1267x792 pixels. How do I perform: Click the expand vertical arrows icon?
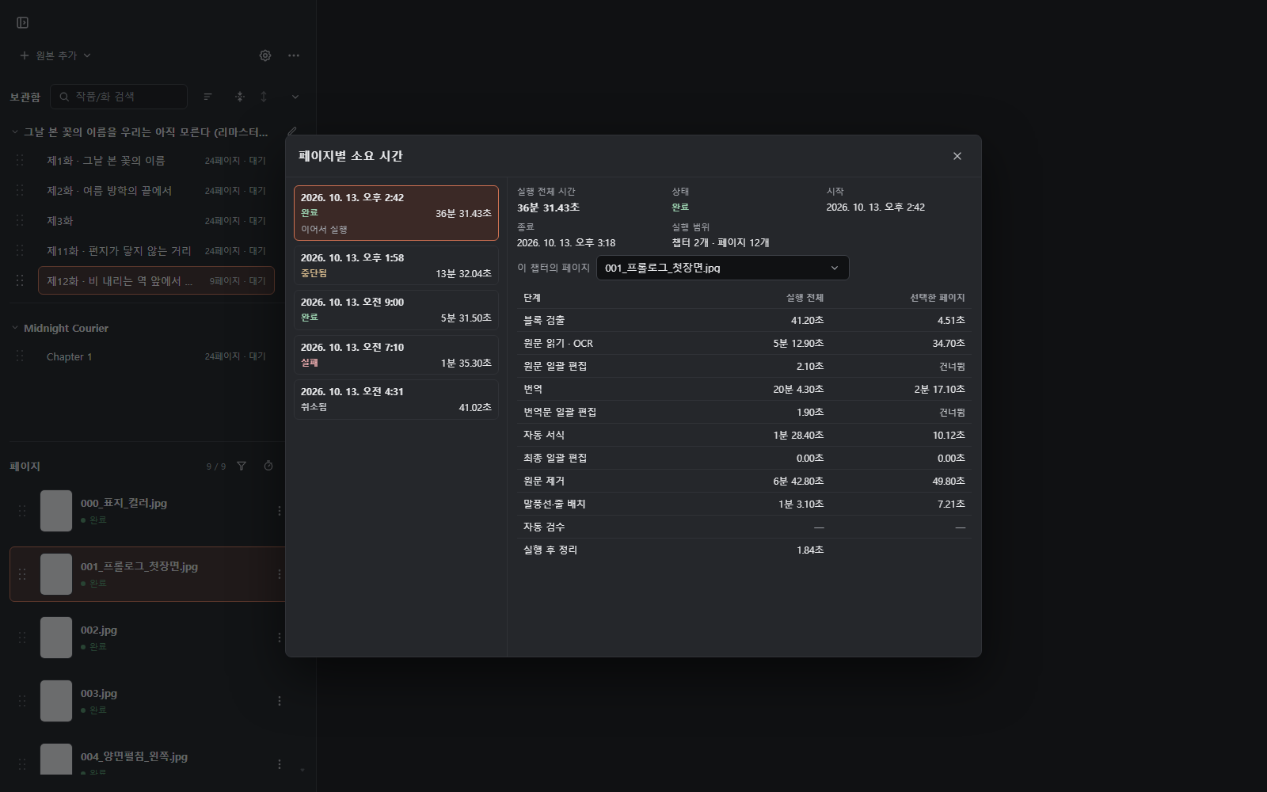pyautogui.click(x=264, y=97)
